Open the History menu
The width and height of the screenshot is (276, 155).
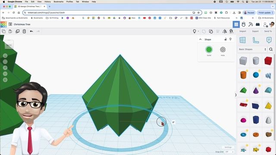point(47,2)
